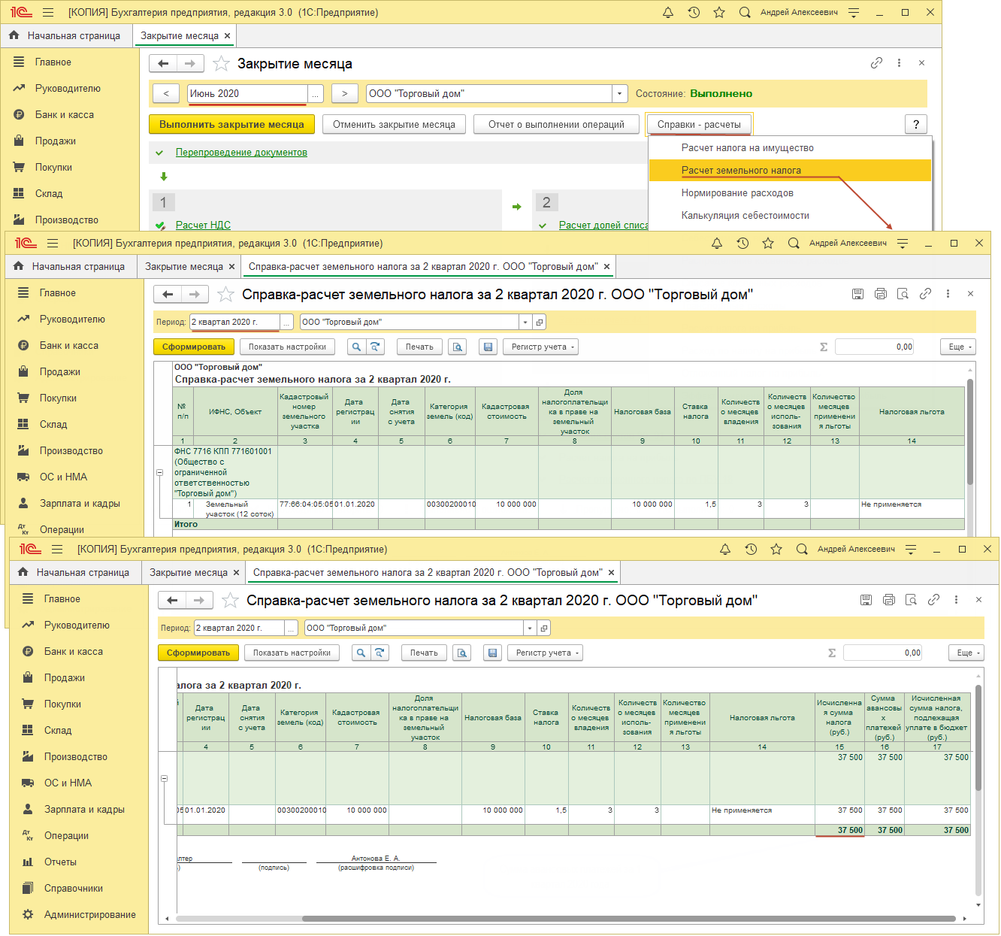Collapse the report group toggle in the front window

point(164,779)
